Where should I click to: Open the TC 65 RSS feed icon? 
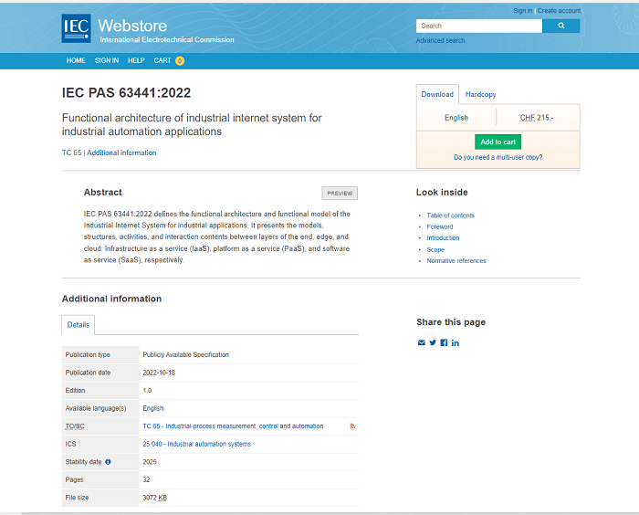click(x=352, y=426)
